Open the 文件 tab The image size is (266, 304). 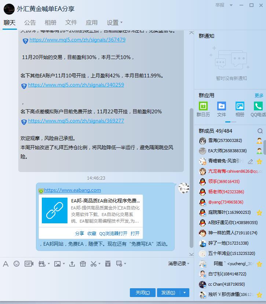pyautogui.click(x=71, y=22)
